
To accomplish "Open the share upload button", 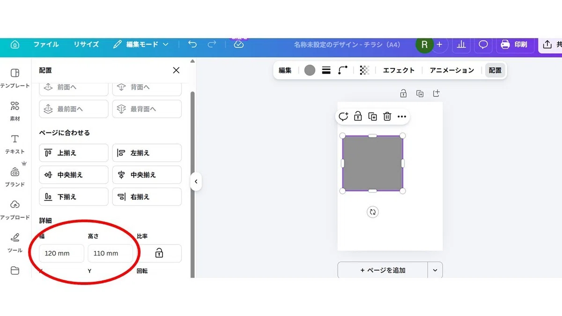I will point(550,44).
